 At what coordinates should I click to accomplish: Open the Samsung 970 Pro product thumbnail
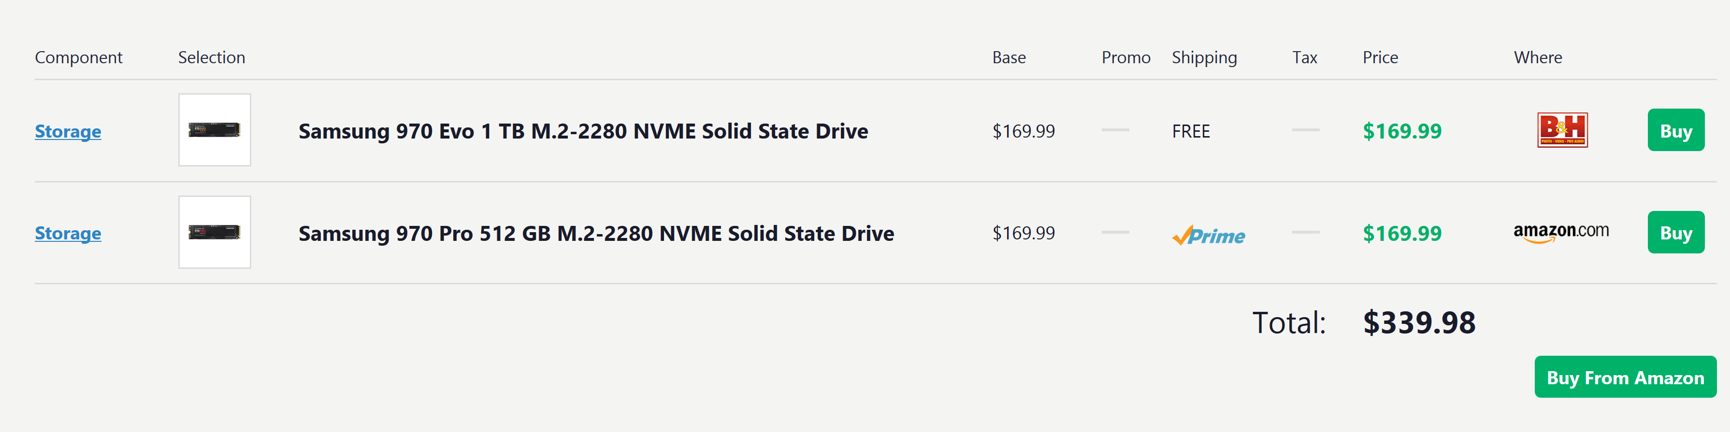214,232
